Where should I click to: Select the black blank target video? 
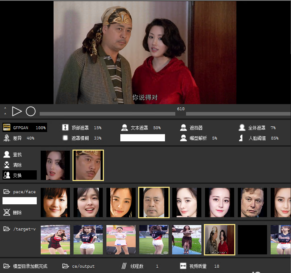pos(252,240)
